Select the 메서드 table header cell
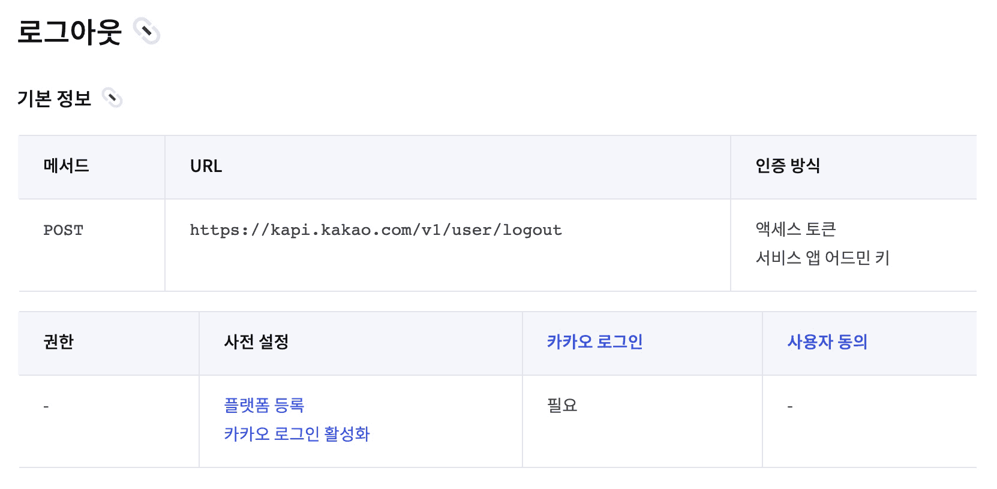997x489 pixels. 92,167
